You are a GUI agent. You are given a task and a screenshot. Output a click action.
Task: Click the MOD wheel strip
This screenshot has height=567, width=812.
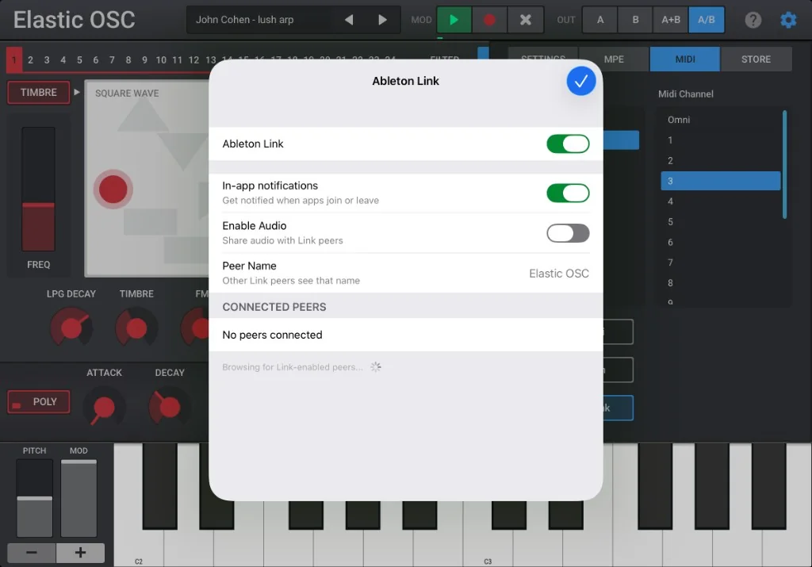pyautogui.click(x=79, y=498)
